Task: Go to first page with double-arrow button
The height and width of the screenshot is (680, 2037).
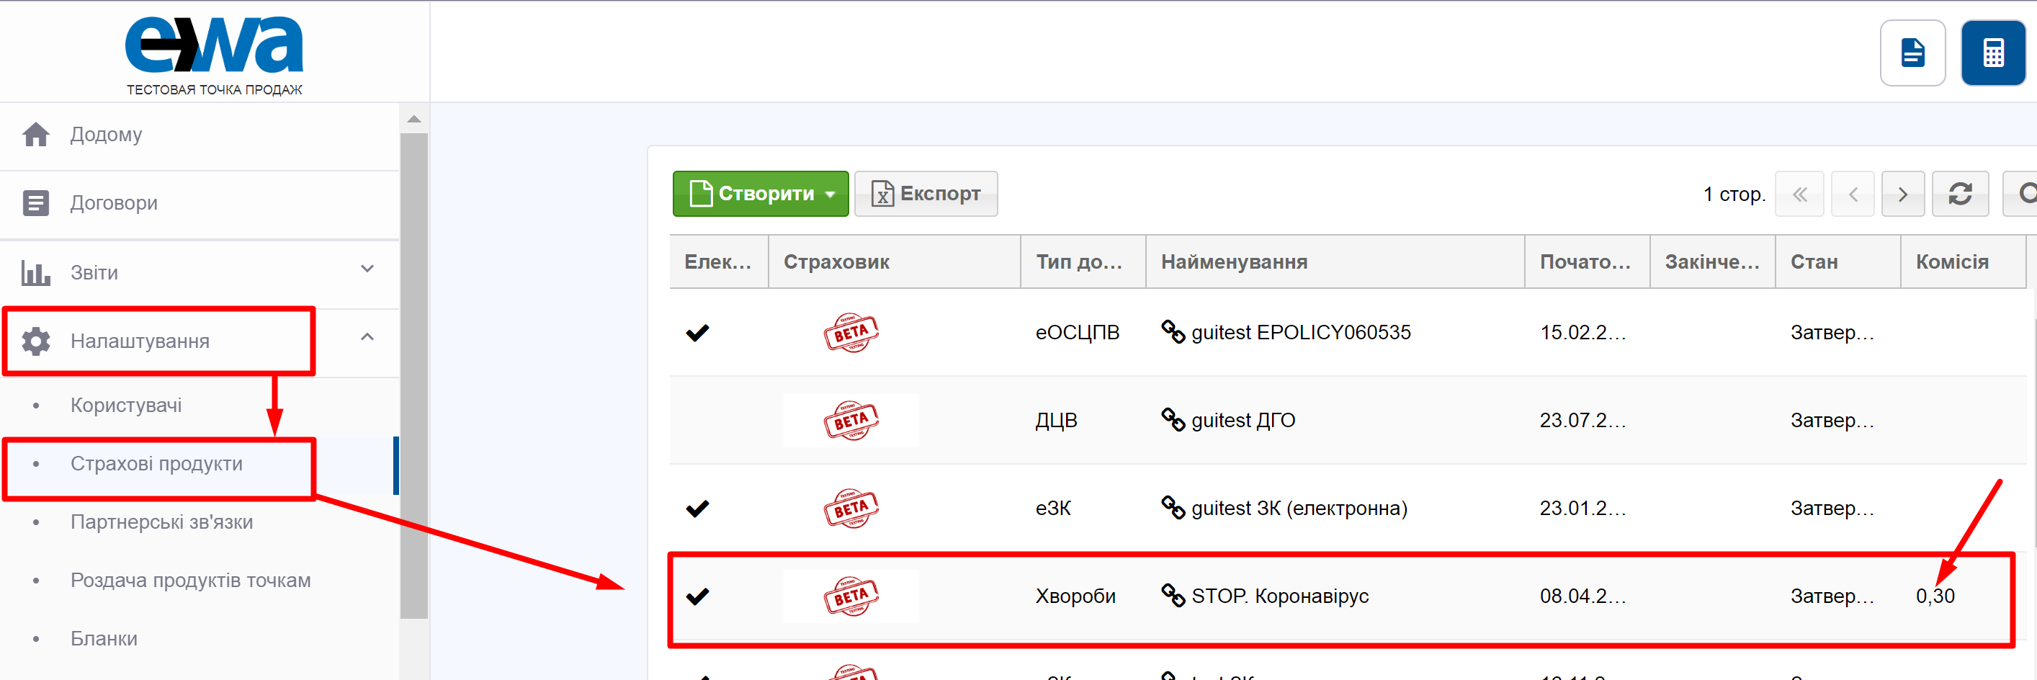Action: pos(1799,194)
